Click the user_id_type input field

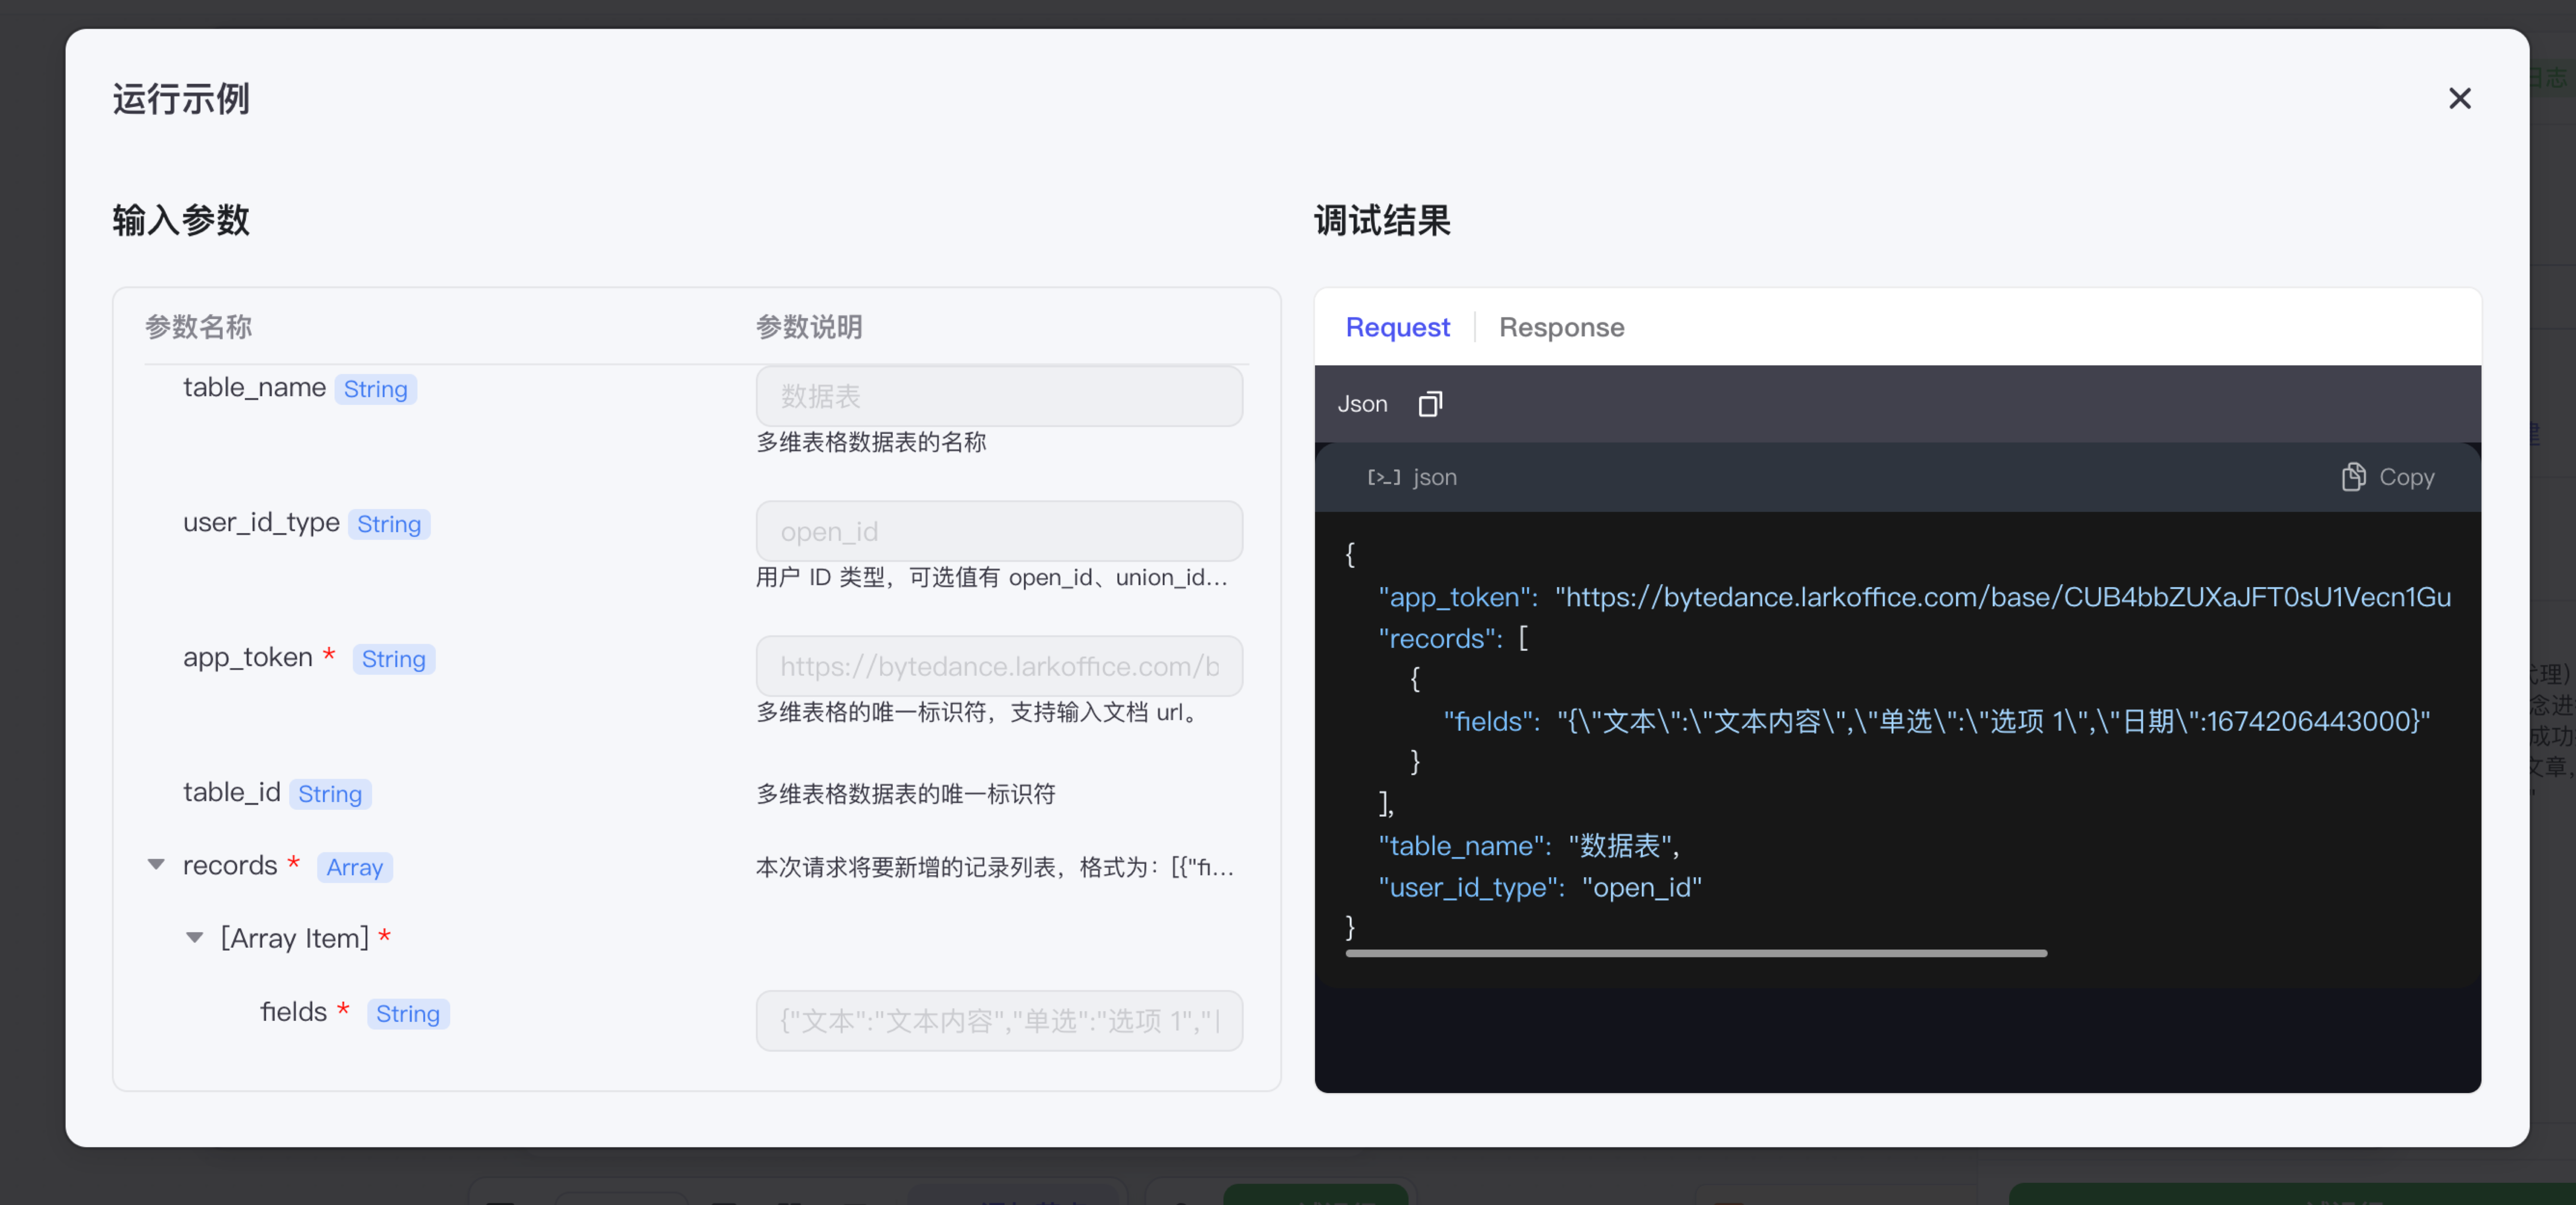click(998, 531)
